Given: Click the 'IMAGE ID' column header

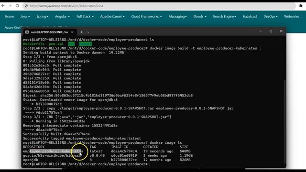Looking at the screenshot, I should coord(120,147).
